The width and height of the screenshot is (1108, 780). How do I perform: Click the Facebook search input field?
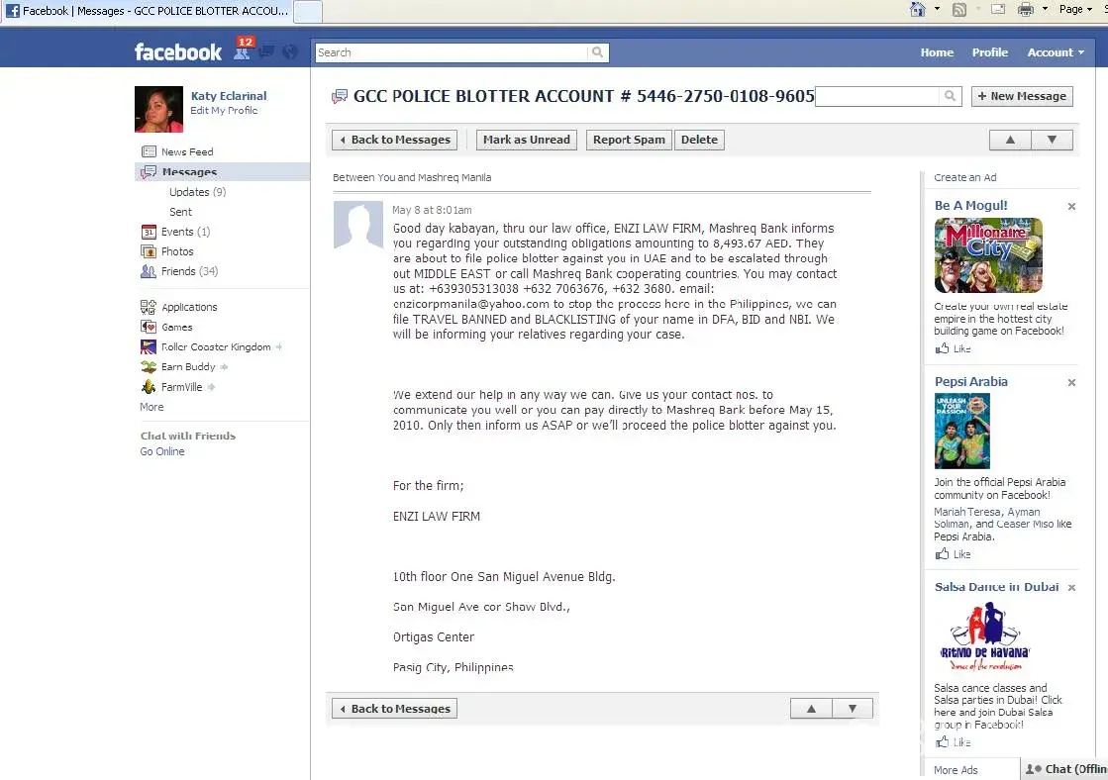[452, 52]
